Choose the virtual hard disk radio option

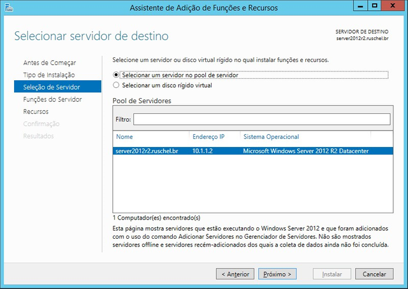[x=116, y=85]
